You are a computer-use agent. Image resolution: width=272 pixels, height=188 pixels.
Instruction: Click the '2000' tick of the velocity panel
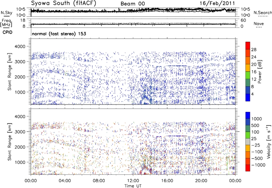coord(20,147)
